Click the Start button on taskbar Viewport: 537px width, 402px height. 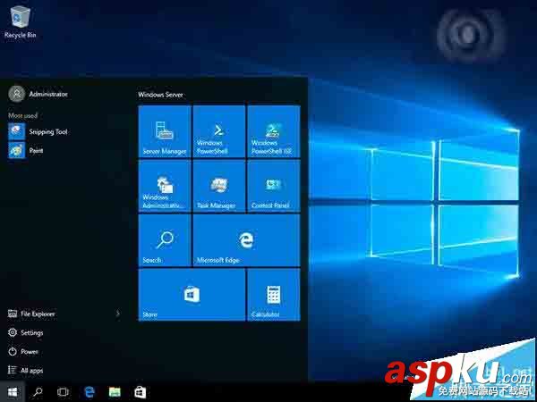pos(13,392)
